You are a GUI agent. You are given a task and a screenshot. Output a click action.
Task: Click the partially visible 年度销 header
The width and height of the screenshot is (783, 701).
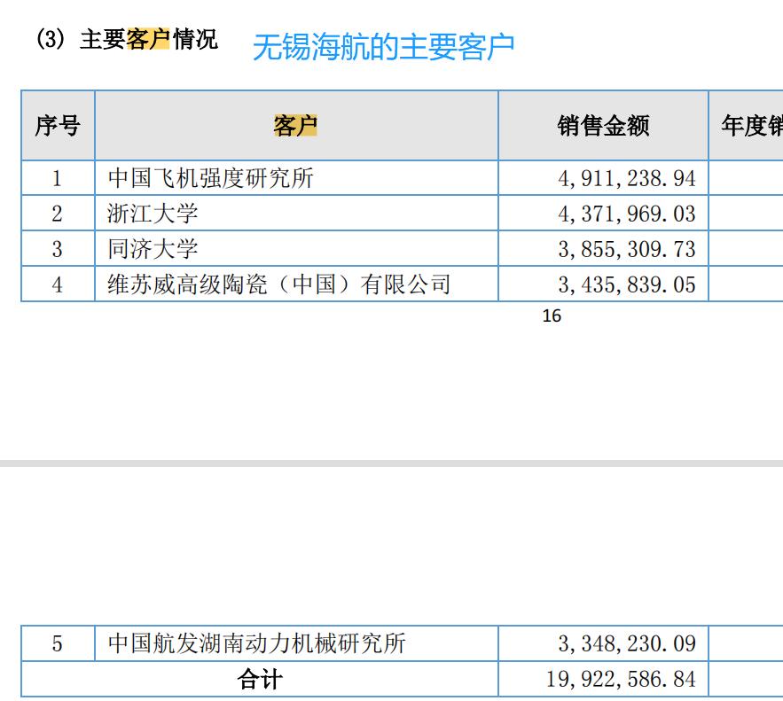[750, 125]
